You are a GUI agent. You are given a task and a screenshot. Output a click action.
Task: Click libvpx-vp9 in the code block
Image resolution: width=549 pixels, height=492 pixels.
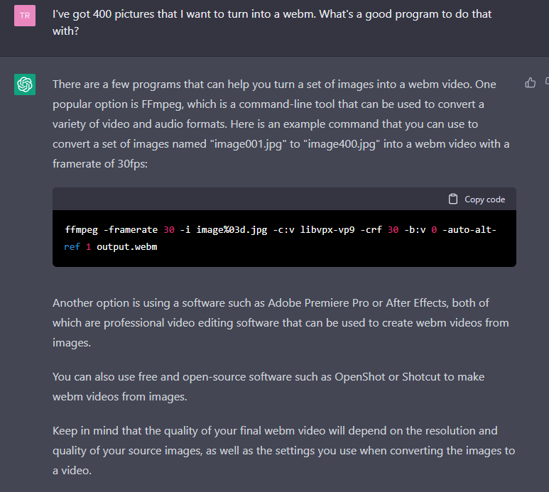click(x=327, y=229)
